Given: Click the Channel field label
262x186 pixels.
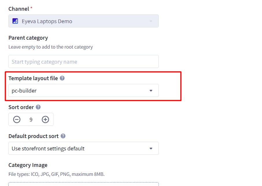Looking at the screenshot, I should click(x=19, y=9).
